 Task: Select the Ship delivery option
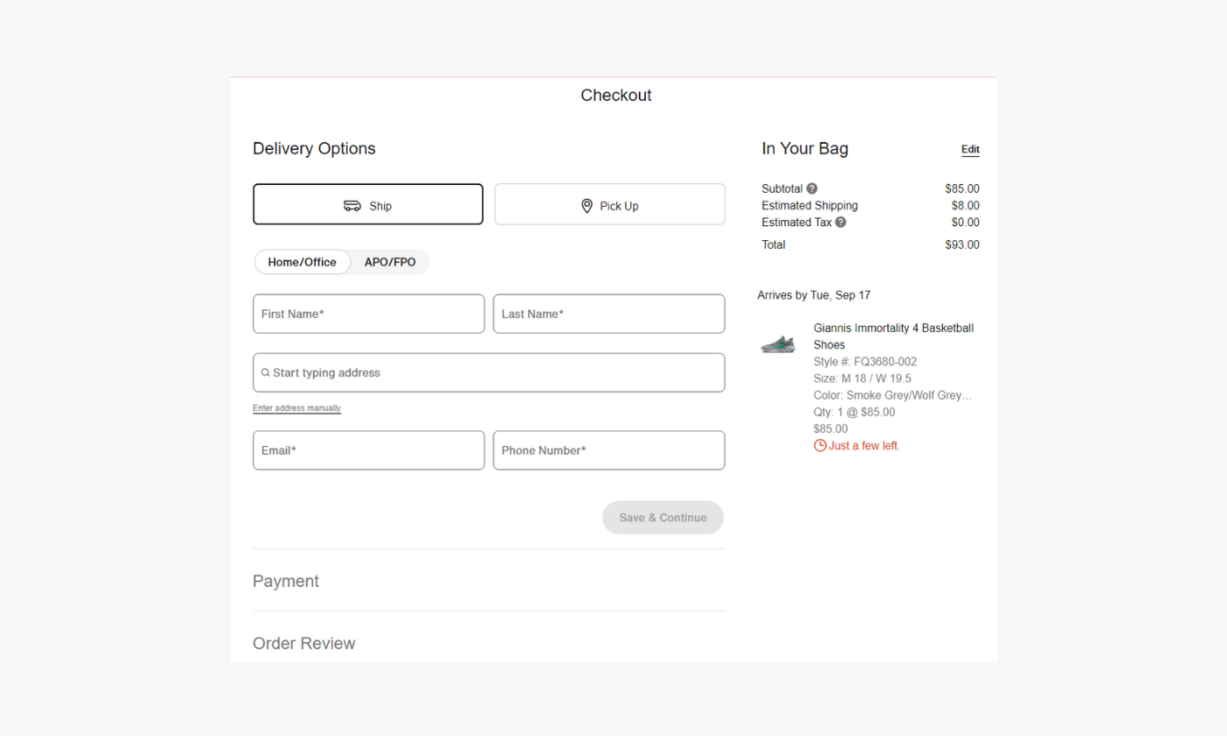pyautogui.click(x=368, y=203)
